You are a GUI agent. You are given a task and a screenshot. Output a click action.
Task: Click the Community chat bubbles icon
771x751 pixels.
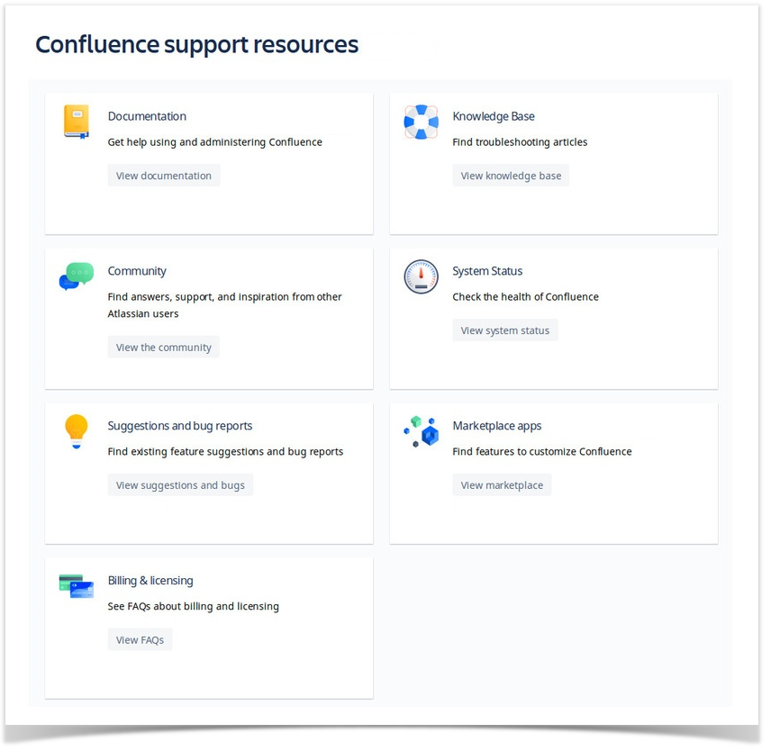pos(77,276)
